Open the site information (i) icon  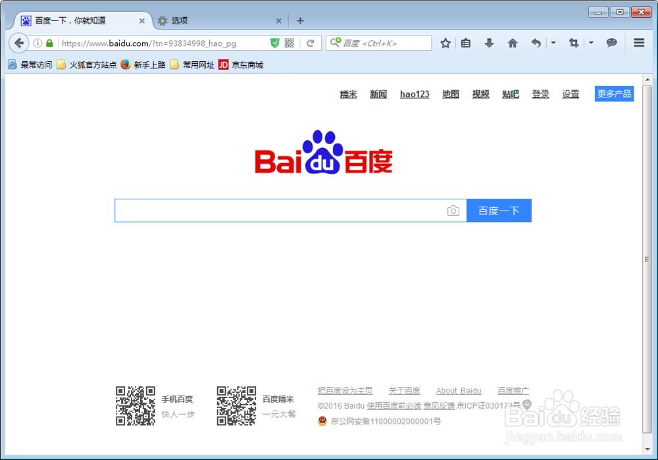(x=38, y=43)
